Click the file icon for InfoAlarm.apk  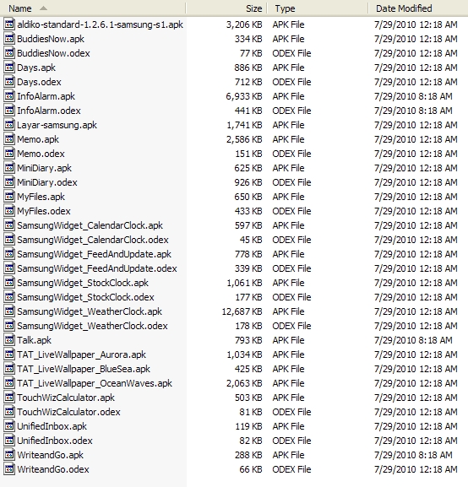(x=9, y=96)
